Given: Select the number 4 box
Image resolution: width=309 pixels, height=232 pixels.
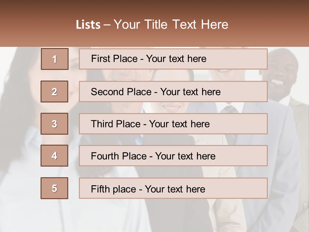Looking at the screenshot, I should (x=54, y=156).
